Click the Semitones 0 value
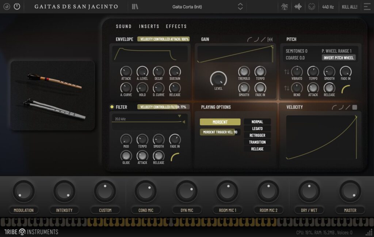Viewport: 374px width, 237px height. 297,51
